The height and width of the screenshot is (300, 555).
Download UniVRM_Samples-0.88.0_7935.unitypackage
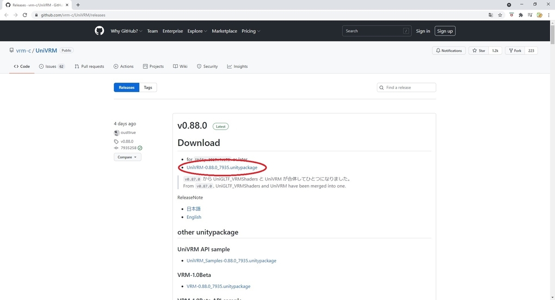pos(231,261)
